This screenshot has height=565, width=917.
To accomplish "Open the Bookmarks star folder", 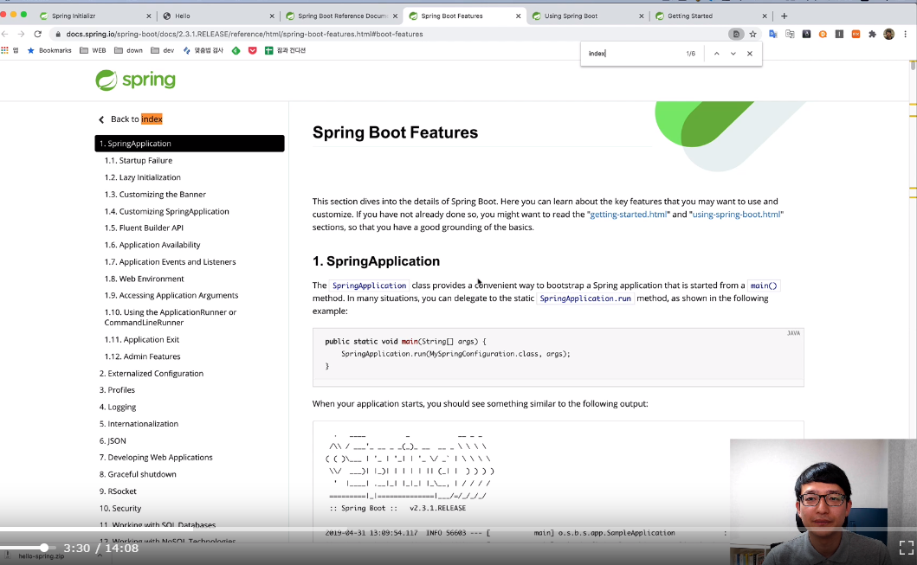I will click(49, 50).
